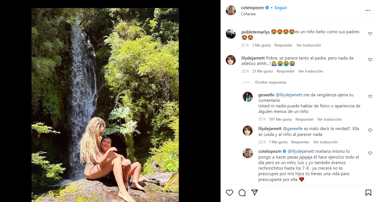Viewport: 376px width, 202px height.
Task: Open geseelle's profile avatar
Action: point(248,97)
